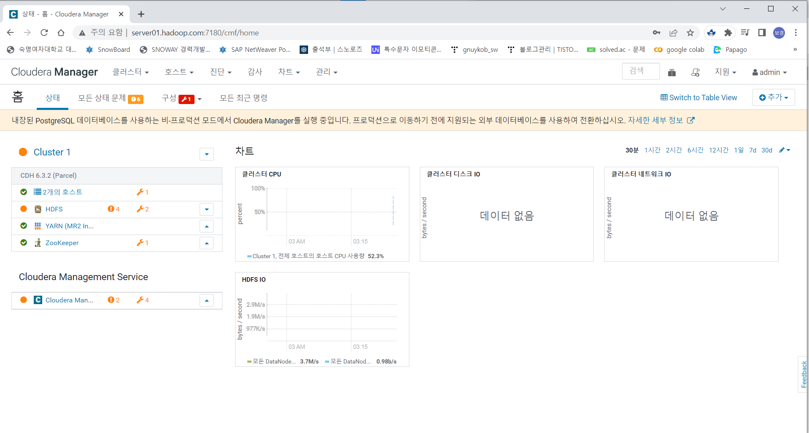The width and height of the screenshot is (809, 433).
Task: Click the HDFS service icon
Action: click(x=38, y=209)
